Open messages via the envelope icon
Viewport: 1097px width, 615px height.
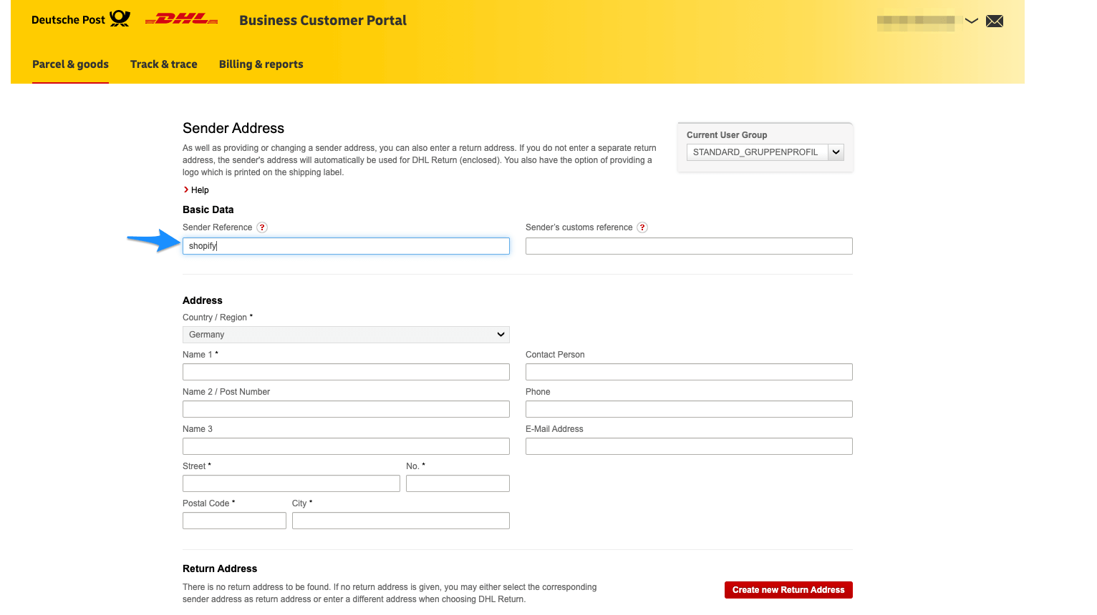click(x=994, y=21)
